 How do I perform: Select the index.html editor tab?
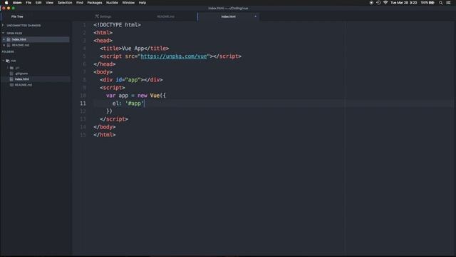coord(228,16)
